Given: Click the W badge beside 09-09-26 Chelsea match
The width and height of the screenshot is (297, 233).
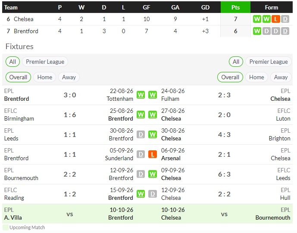Looking at the screenshot, I should [153, 174].
